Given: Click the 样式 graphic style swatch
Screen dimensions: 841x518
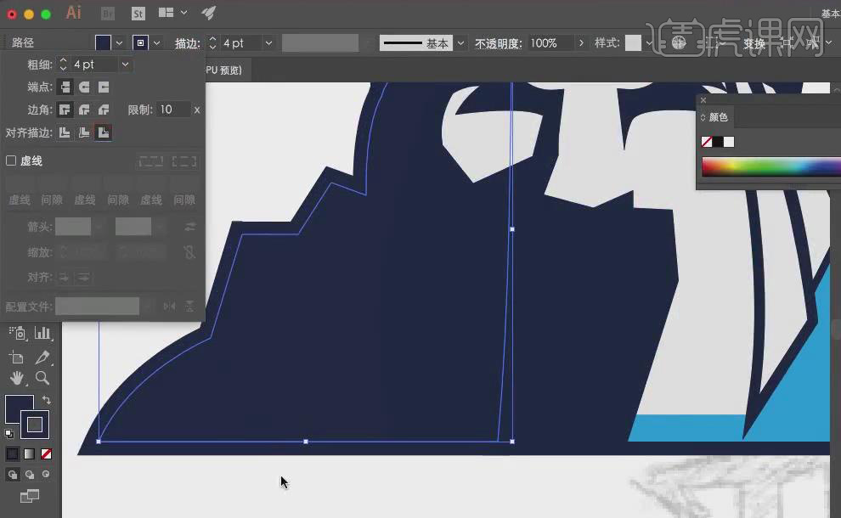Looking at the screenshot, I should click(x=633, y=43).
